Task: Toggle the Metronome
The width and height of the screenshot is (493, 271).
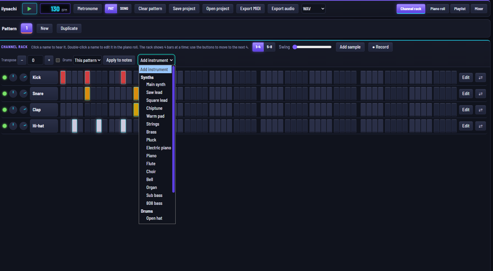Action: tap(87, 9)
